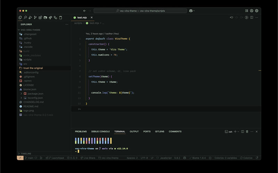Expand the node_modules folder
Screen dimensions: 278x173
pyautogui.click(x=32, y=55)
